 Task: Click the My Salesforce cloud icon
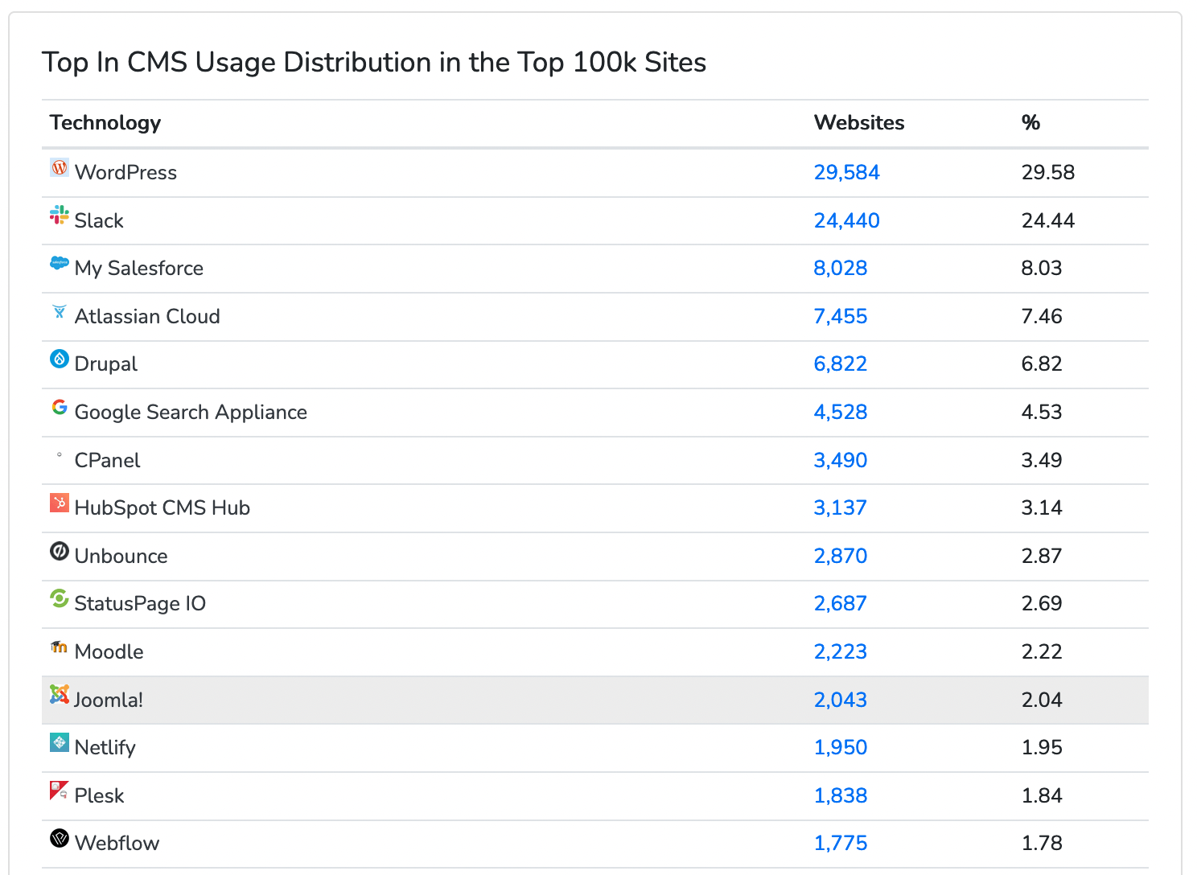click(60, 263)
